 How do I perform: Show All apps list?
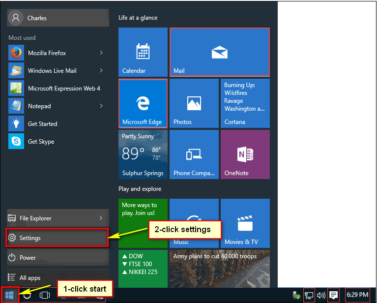tap(58, 277)
